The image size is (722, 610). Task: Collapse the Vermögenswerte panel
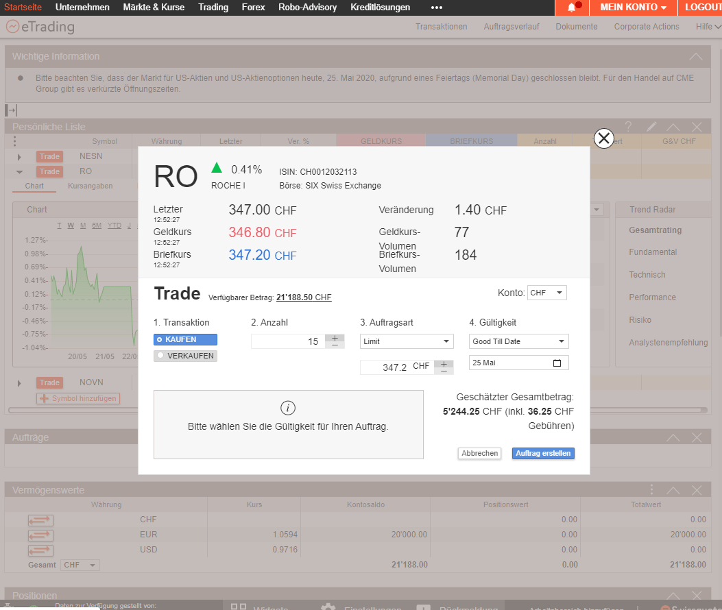pyautogui.click(x=673, y=490)
